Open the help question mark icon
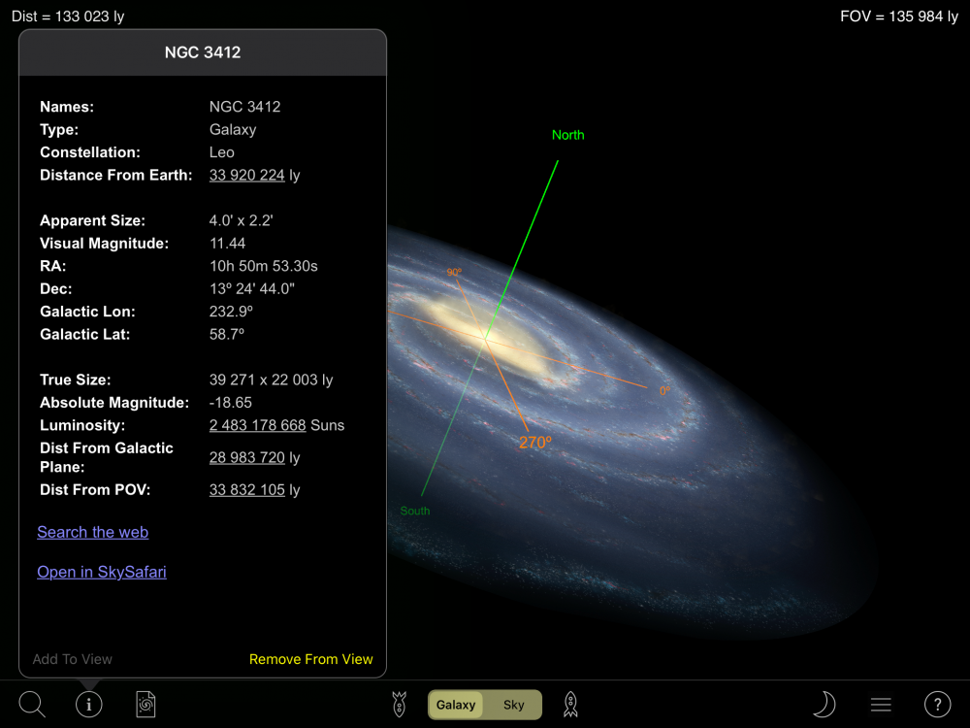 pyautogui.click(x=938, y=705)
